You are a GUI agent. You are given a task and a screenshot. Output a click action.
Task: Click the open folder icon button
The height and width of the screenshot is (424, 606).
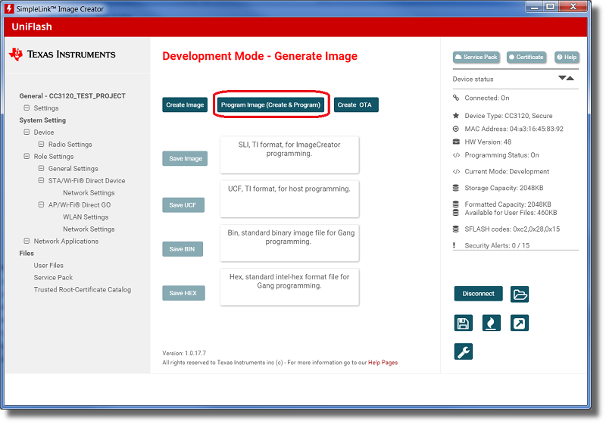(x=520, y=294)
